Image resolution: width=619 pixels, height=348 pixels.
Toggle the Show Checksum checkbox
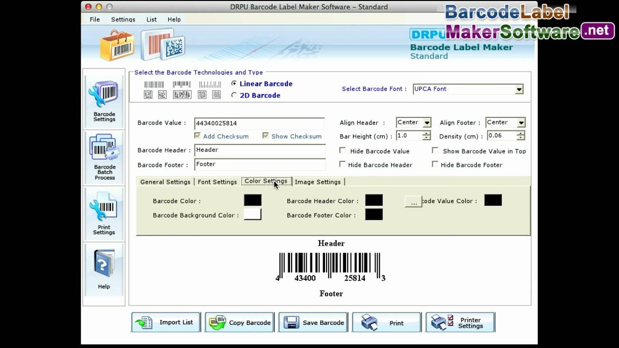pyautogui.click(x=265, y=136)
